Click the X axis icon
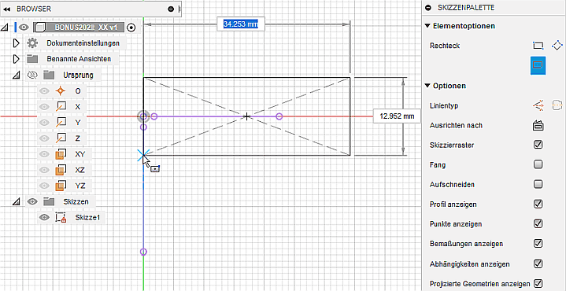566x291 pixels. [61, 107]
